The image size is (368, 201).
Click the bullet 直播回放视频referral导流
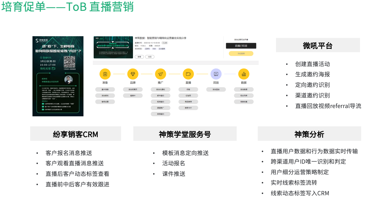pos(328,106)
